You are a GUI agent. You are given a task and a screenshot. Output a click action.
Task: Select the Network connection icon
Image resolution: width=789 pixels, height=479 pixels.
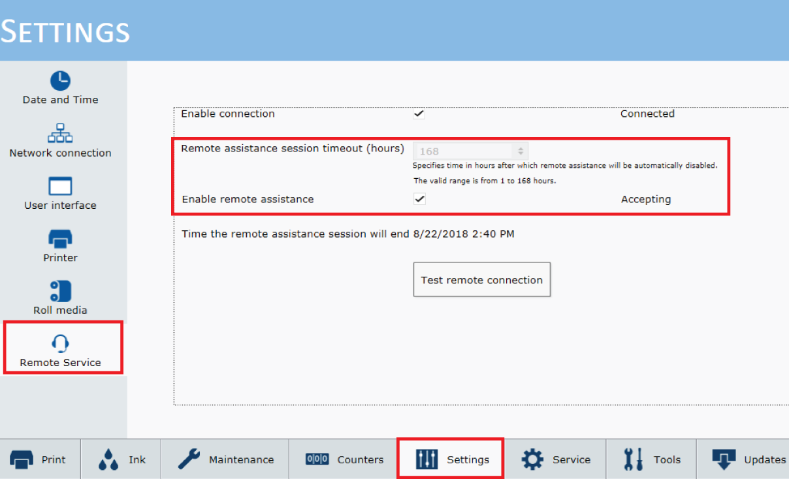[60, 133]
